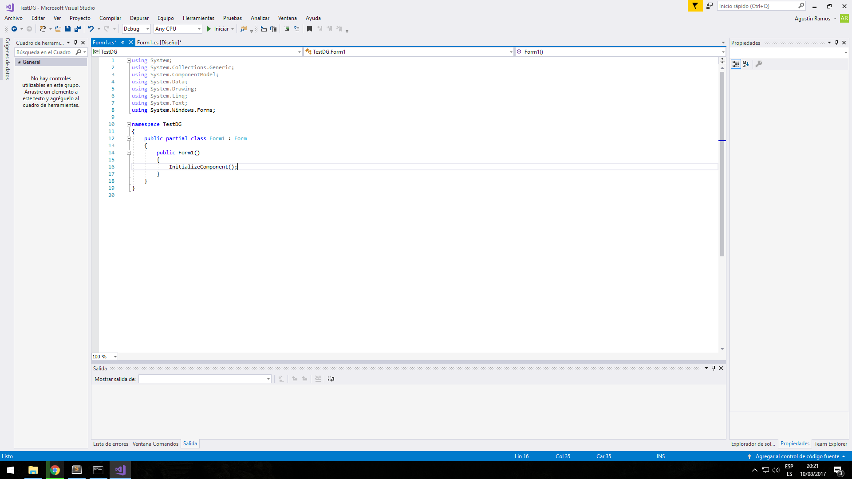852x479 pixels.
Task: Click the Proyecto menu item
Action: click(x=79, y=18)
